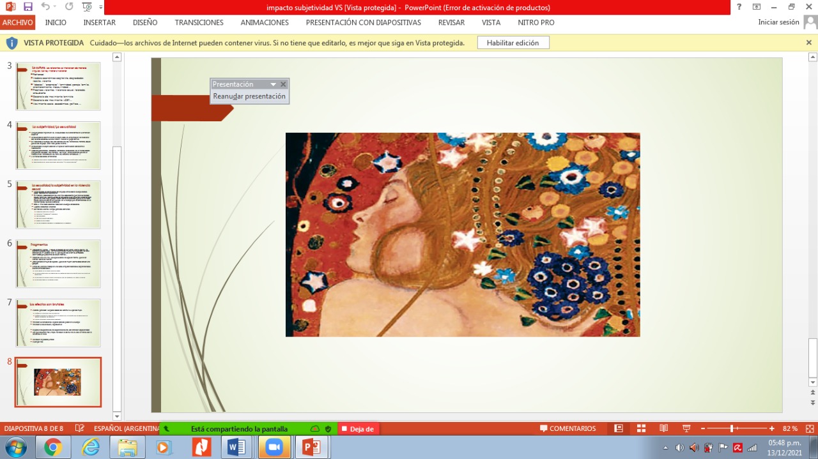Toggle Normal view button in status bar
The height and width of the screenshot is (459, 818).
[x=619, y=428]
